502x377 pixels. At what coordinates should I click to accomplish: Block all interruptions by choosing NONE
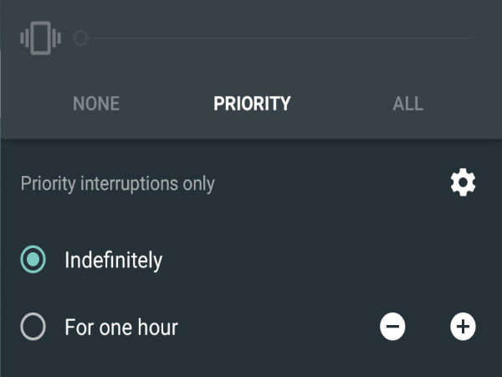pos(96,104)
